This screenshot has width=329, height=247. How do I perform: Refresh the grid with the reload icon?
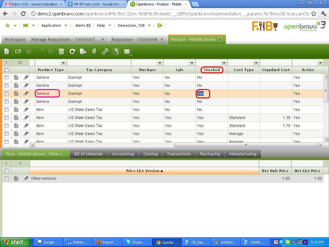click(72, 51)
